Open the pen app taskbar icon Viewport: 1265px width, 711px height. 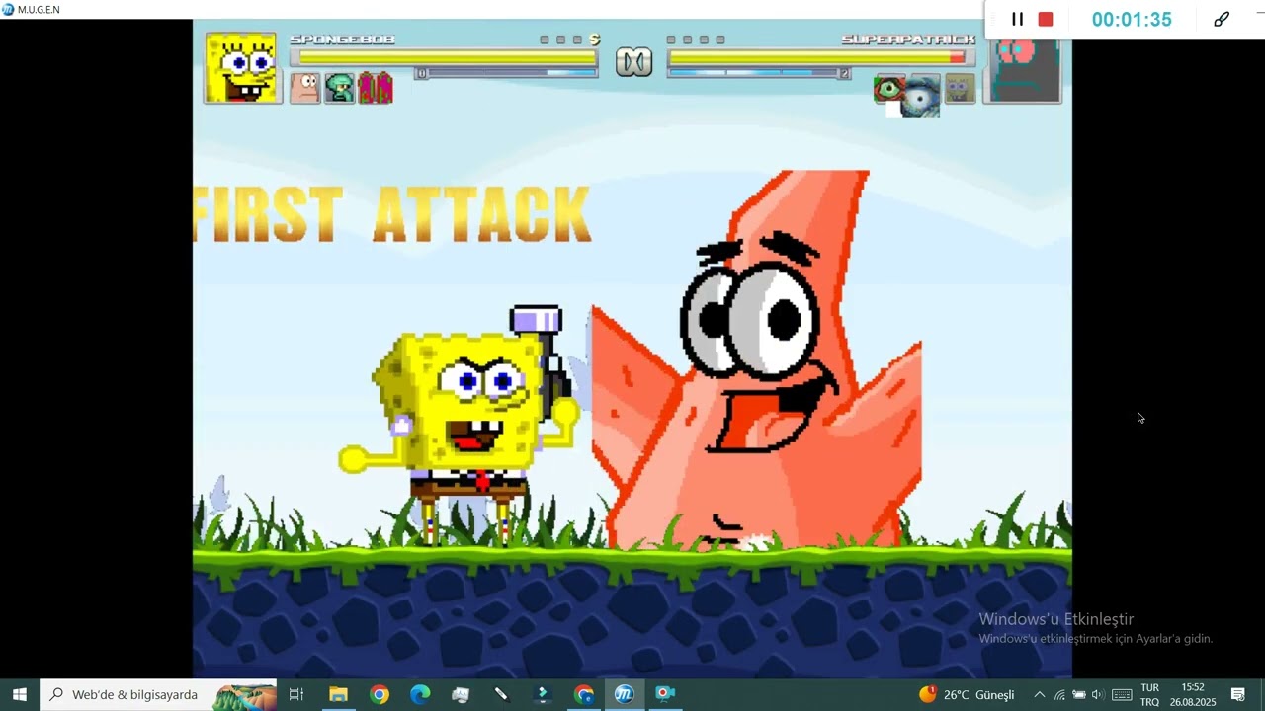(x=501, y=694)
